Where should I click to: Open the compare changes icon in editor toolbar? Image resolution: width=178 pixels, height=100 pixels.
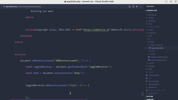130,7
